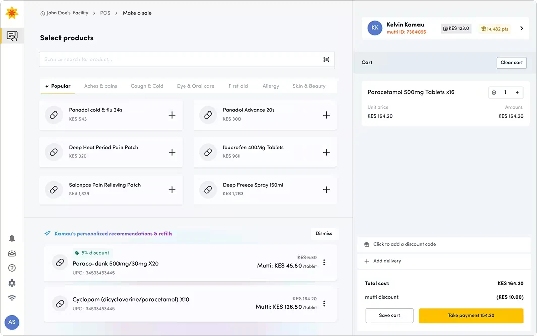
Task: Click the sparkle icon beside personalized recommendations
Action: pos(47,233)
